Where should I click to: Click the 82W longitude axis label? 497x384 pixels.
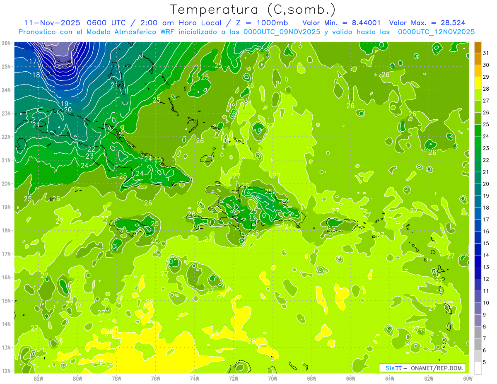(39, 378)
